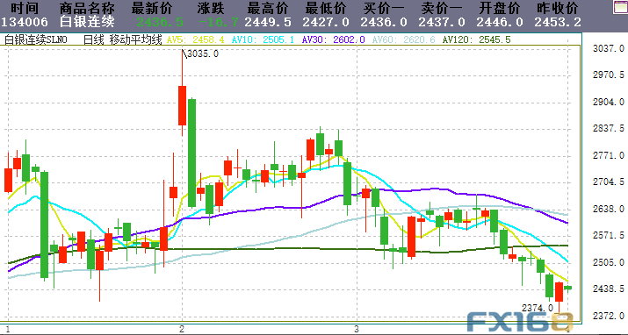This screenshot has height=335, width=628.
Task: Select timeline marker 2 on date axis
Action: 182,329
